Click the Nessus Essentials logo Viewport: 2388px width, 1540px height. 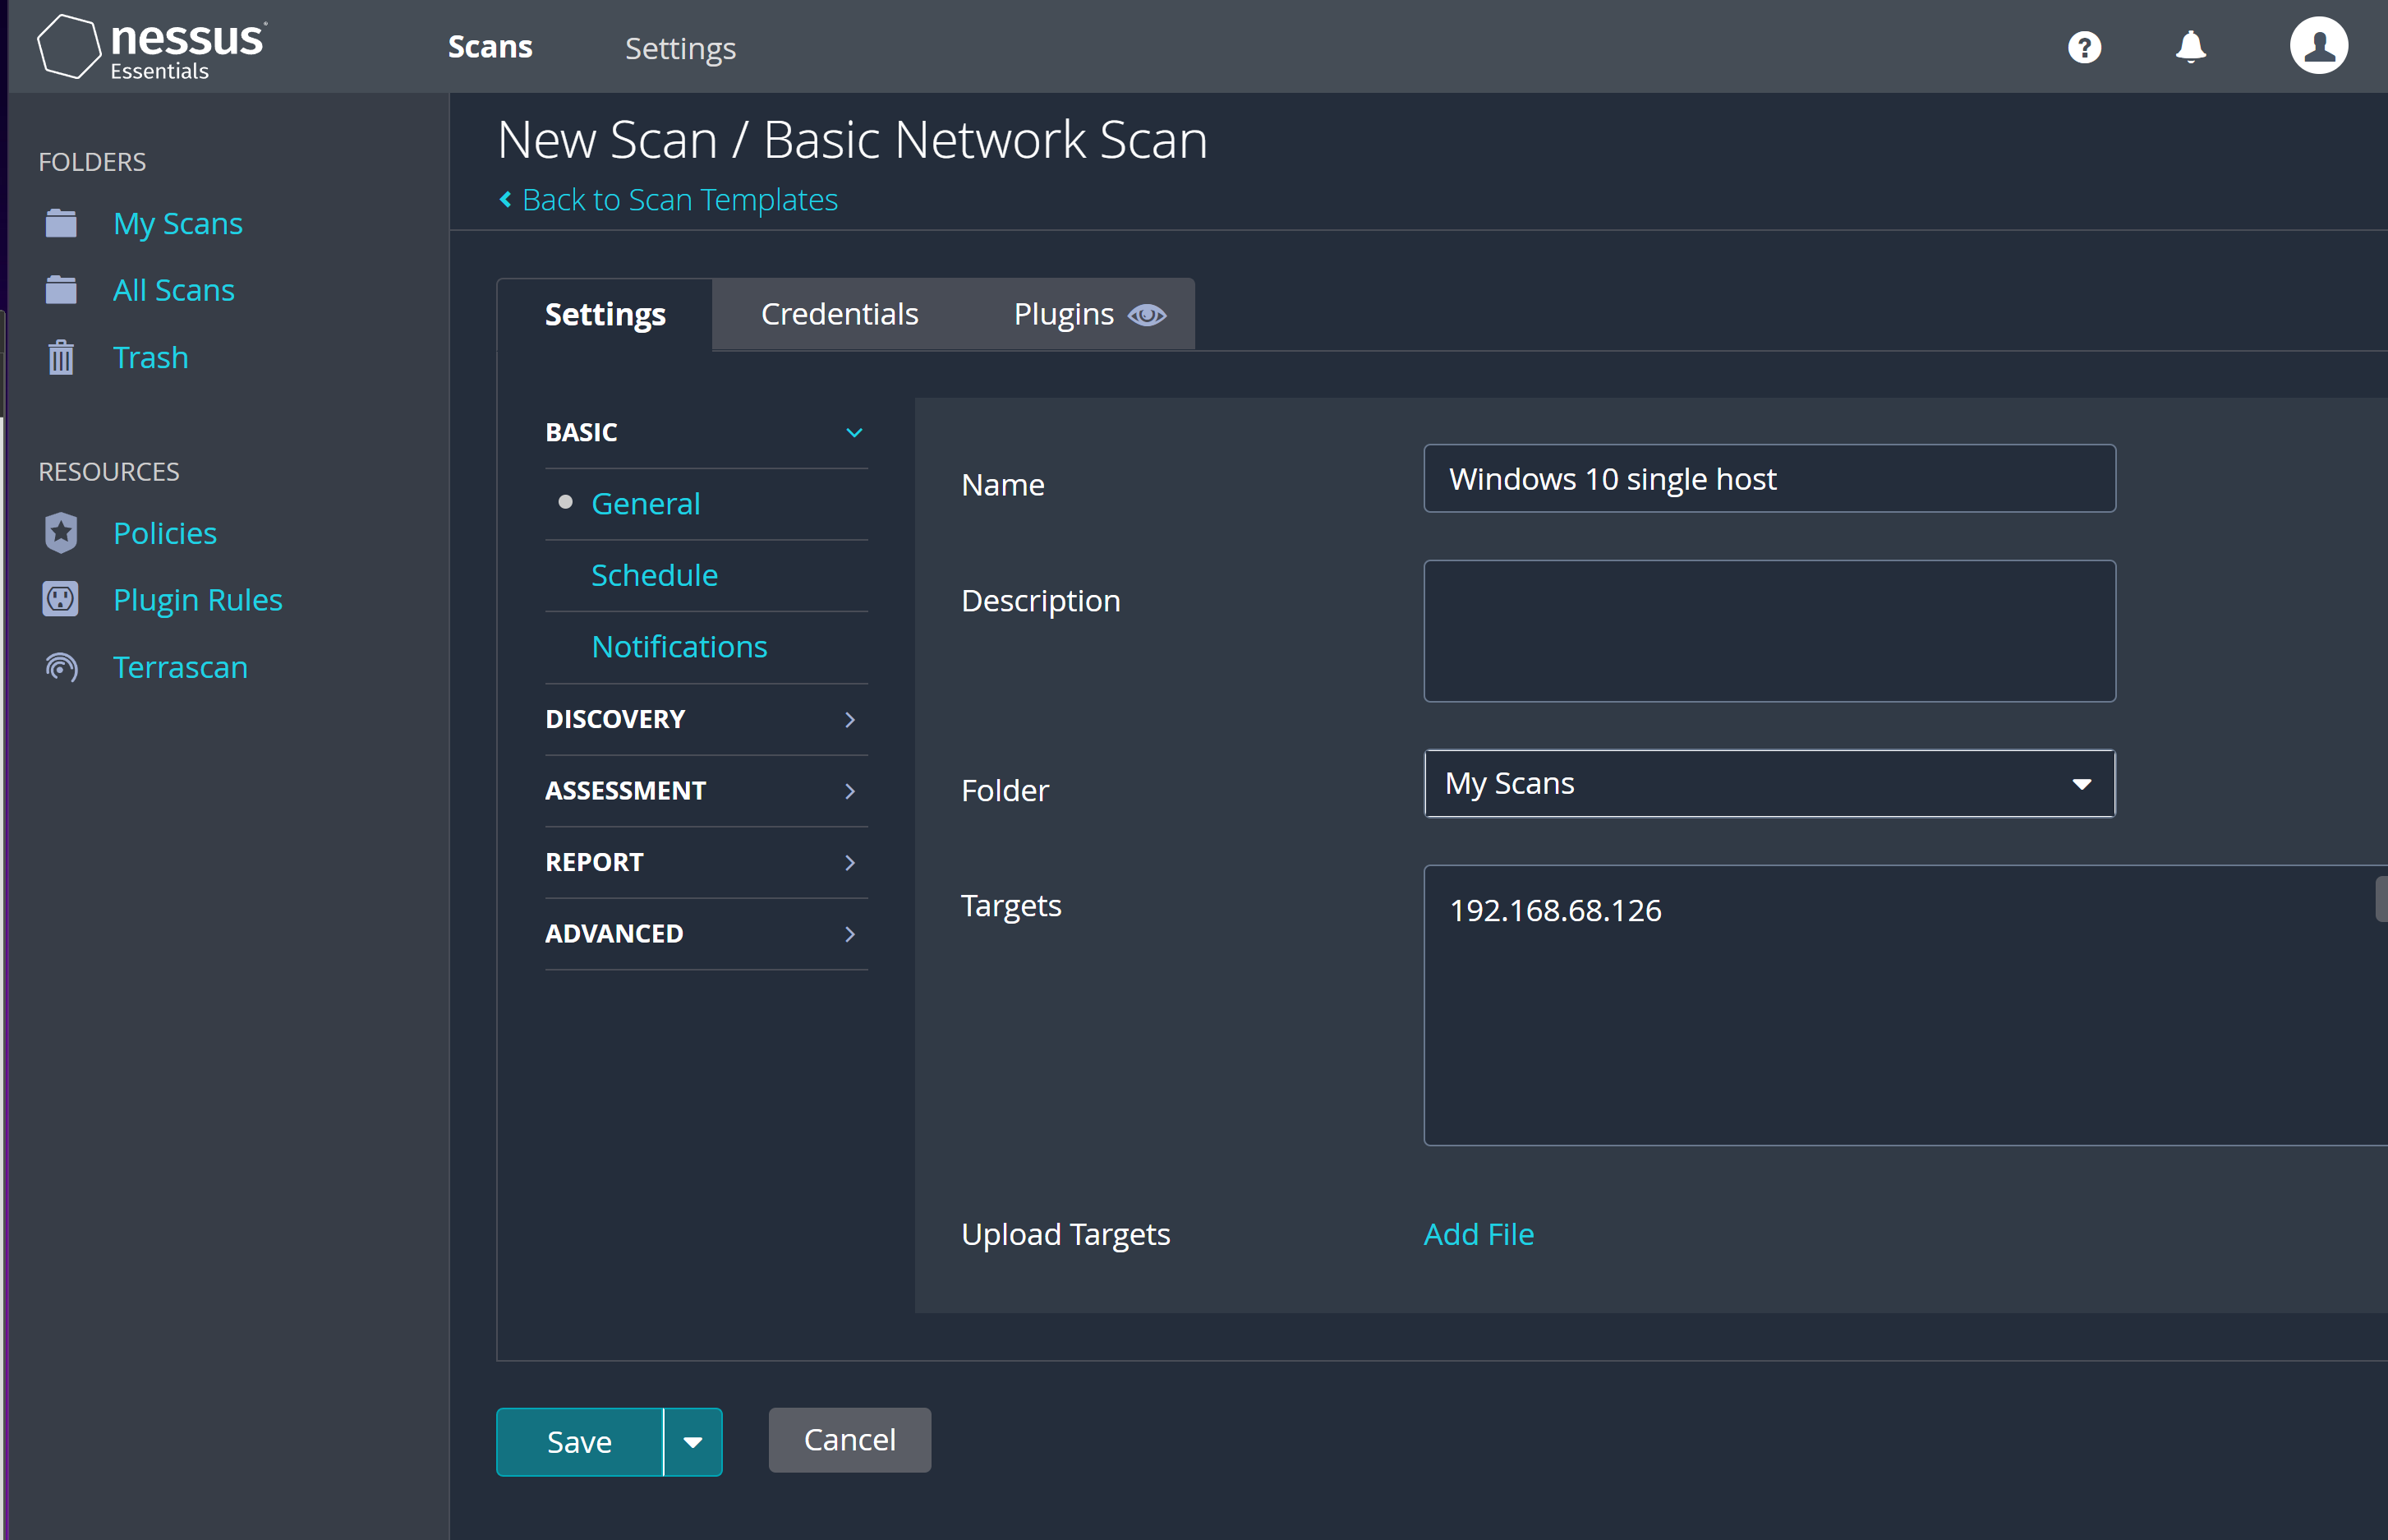tap(150, 45)
